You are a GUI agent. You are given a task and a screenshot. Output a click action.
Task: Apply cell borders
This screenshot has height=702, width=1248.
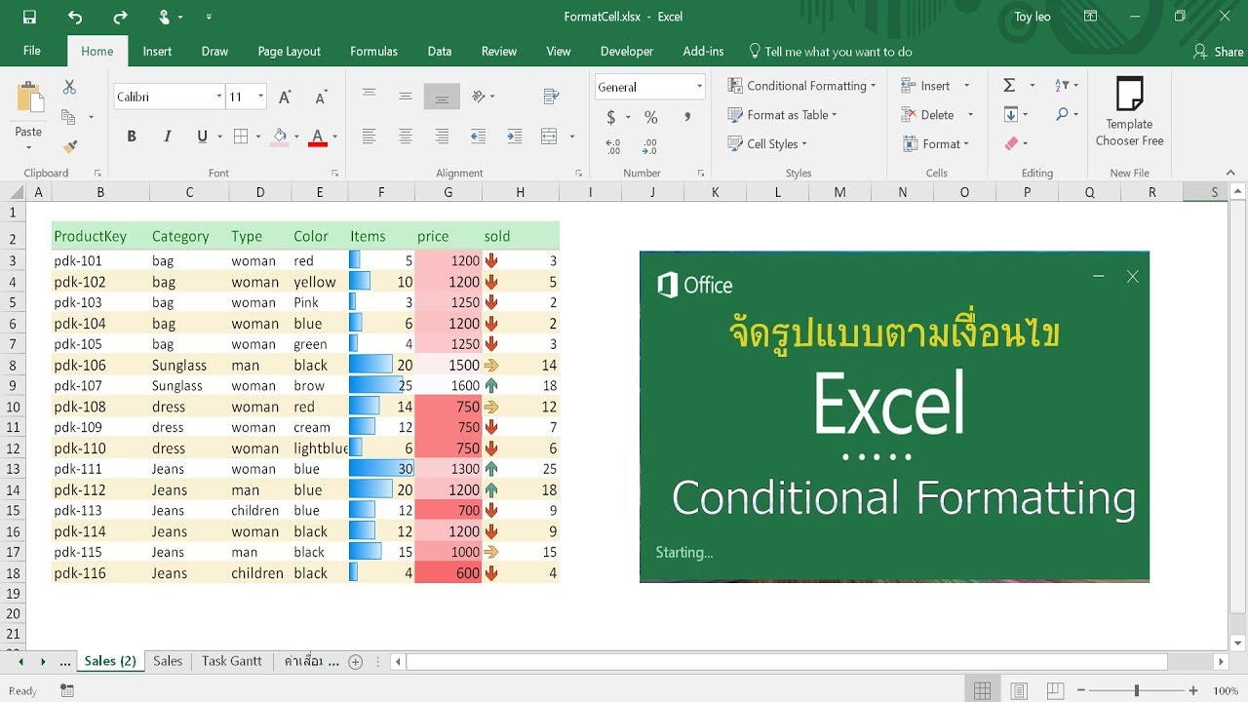pos(241,136)
